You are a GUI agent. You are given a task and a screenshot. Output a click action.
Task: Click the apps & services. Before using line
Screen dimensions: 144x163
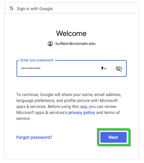(x=66, y=106)
